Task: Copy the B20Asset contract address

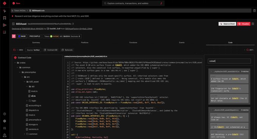Action: click(73, 24)
